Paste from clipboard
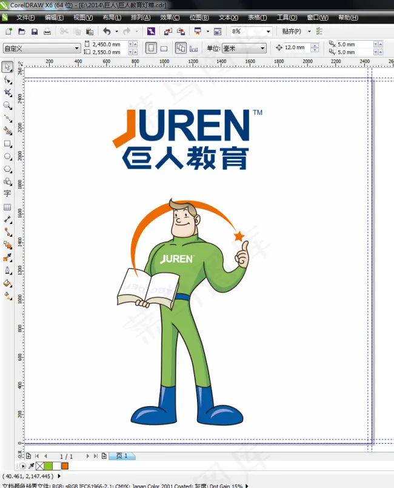Image resolution: width=394 pixels, height=488 pixels. (x=90, y=32)
